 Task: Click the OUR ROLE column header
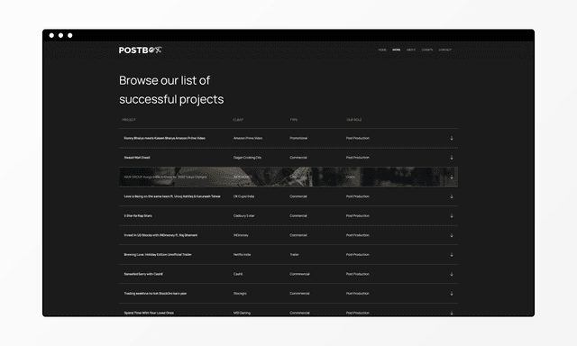tap(354, 120)
